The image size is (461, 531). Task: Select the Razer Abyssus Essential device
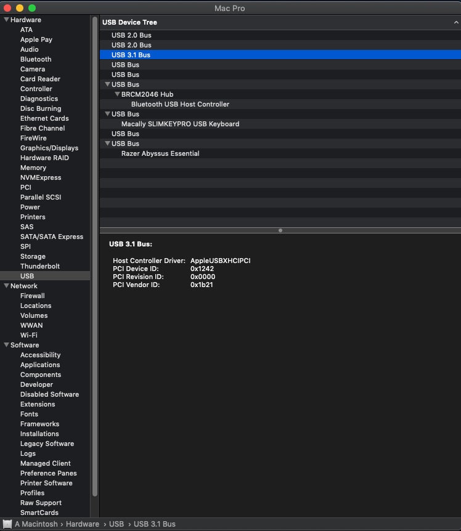tap(160, 153)
